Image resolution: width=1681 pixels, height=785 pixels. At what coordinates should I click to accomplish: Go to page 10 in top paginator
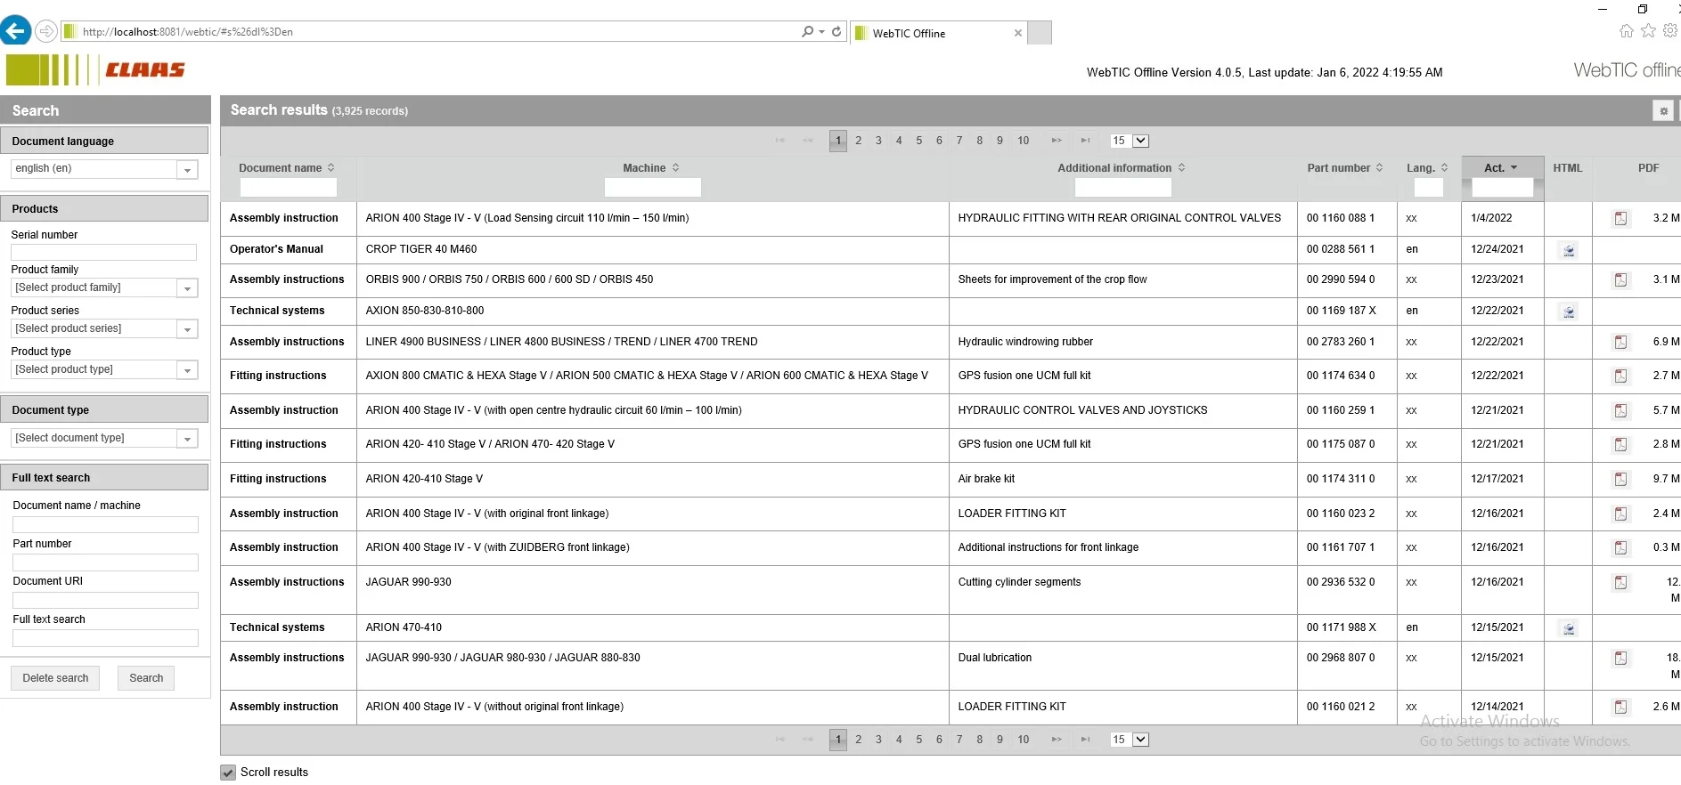[x=1024, y=141]
